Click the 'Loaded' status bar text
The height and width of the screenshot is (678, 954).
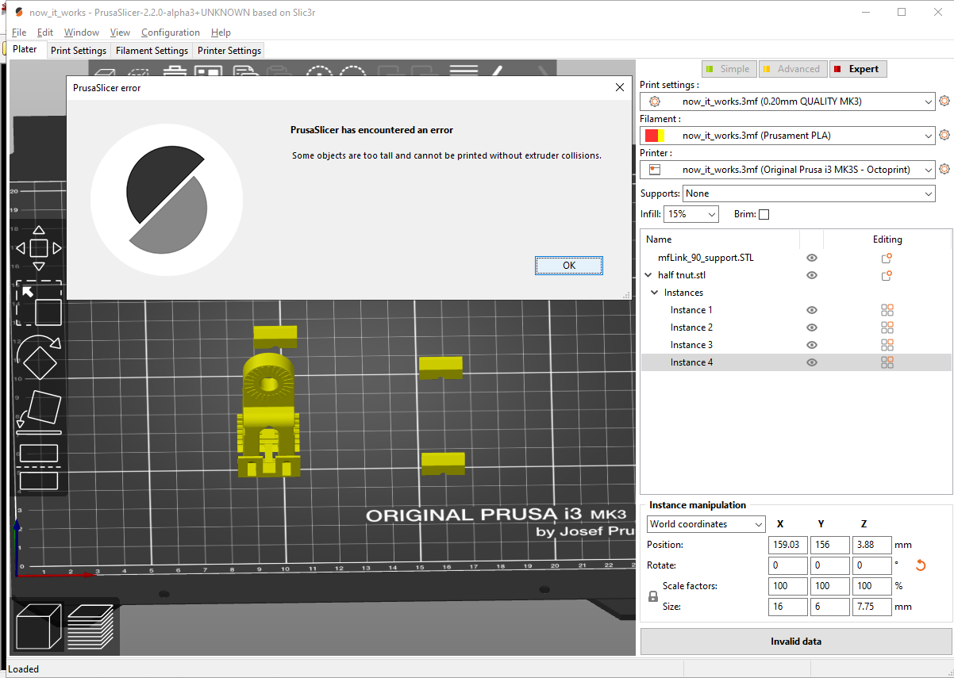(x=23, y=669)
